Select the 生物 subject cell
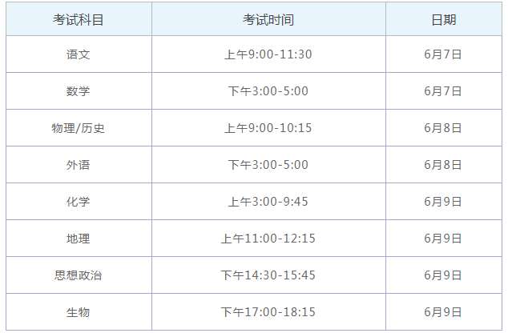 tap(79, 312)
